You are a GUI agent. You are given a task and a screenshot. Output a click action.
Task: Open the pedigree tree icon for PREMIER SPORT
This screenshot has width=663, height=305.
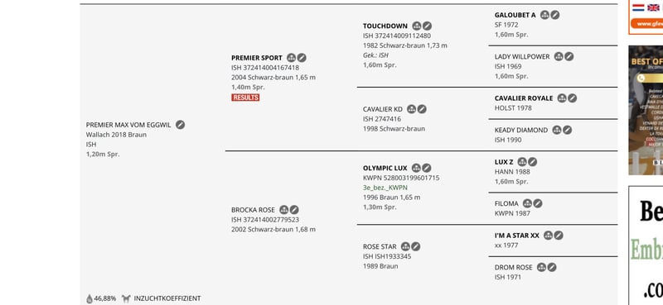point(292,58)
